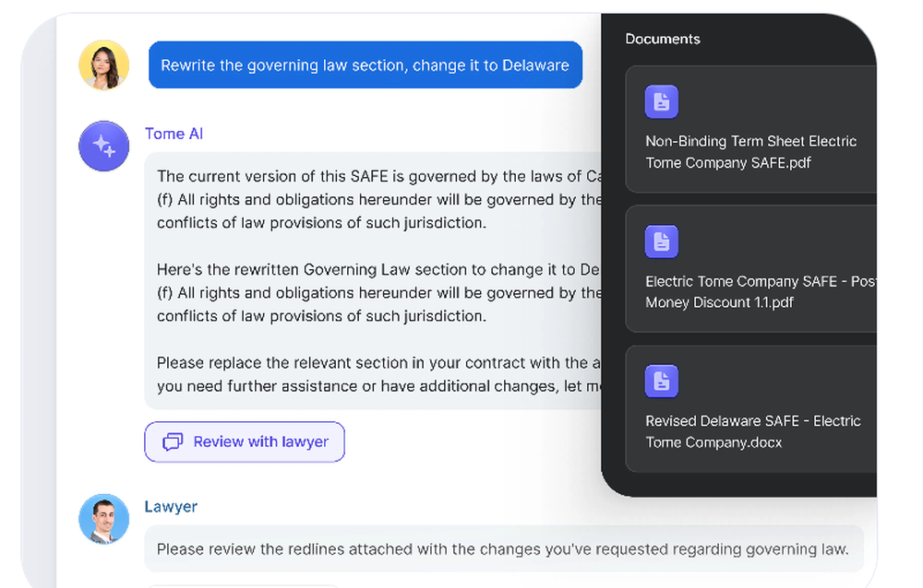Click the Lawyer's profile photo
The image size is (923, 588).
(x=103, y=519)
